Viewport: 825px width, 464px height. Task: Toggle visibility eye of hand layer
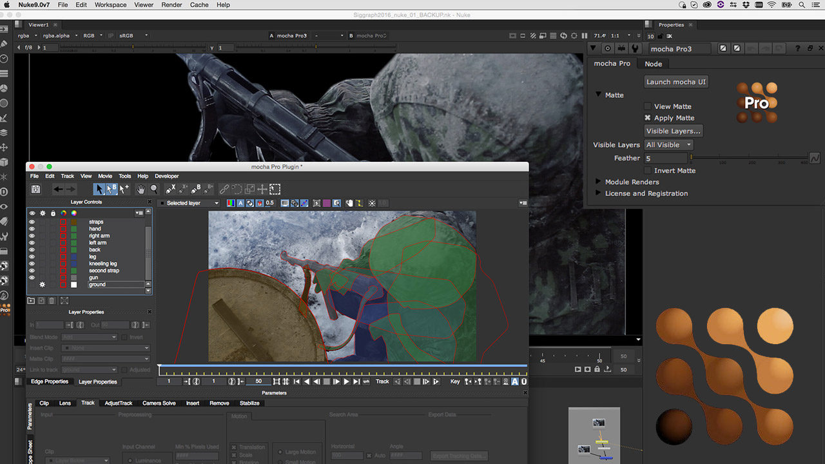32,229
